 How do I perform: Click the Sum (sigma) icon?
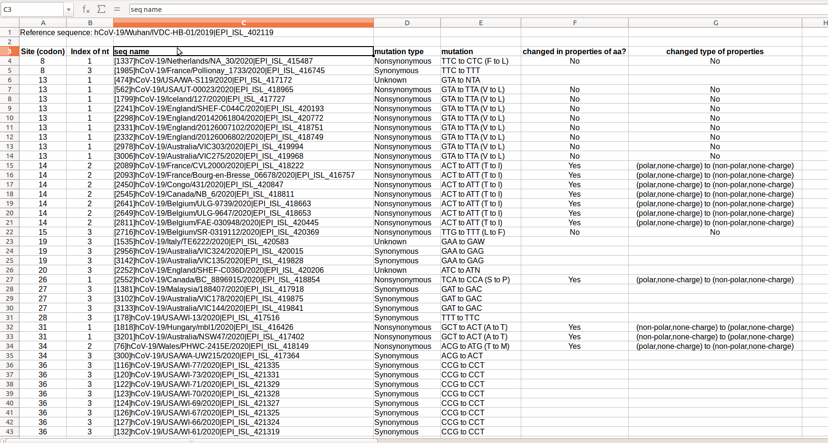tap(101, 9)
